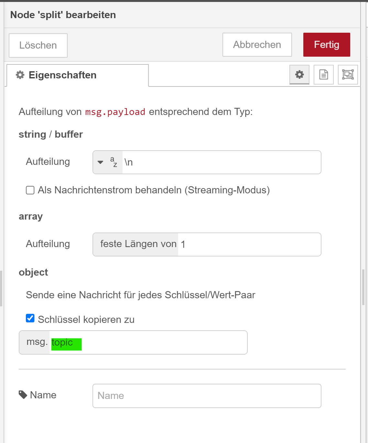Viewport: 368px width, 443px height.
Task: Click the string split '\n' text field
Action: click(x=222, y=162)
